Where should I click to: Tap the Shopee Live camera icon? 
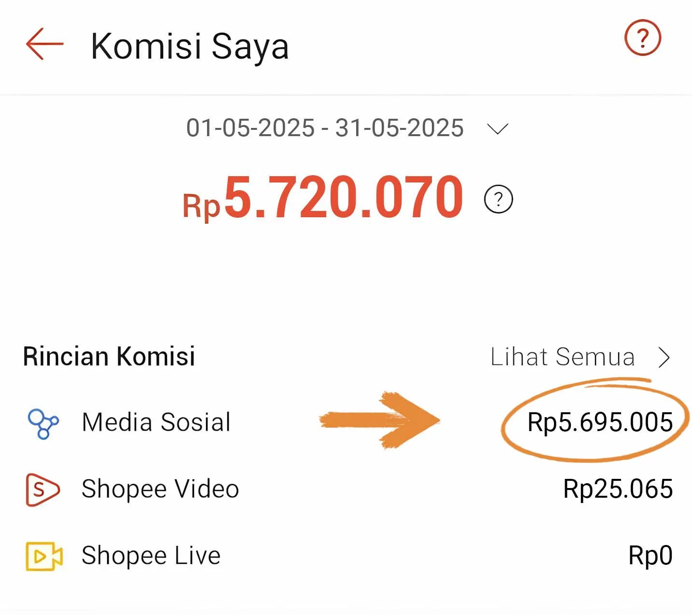coord(42,556)
